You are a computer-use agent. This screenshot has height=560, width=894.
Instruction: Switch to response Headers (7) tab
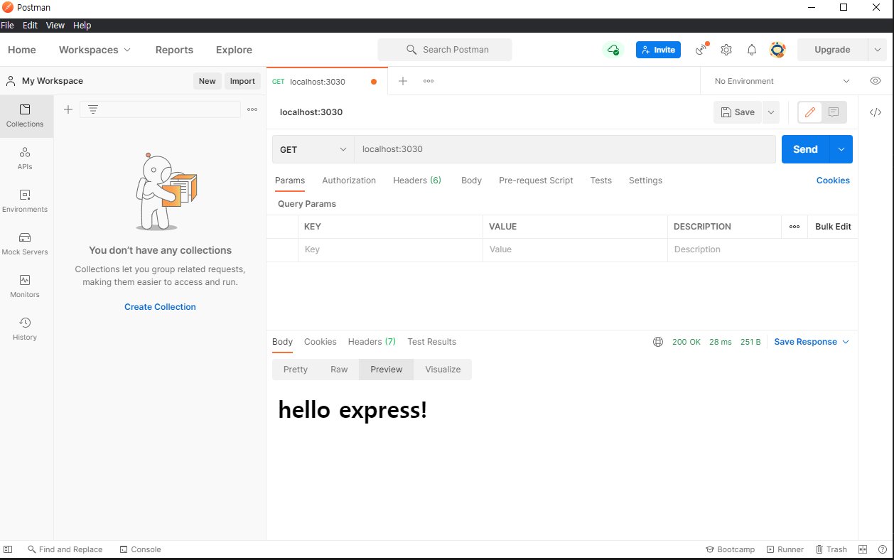coord(372,342)
